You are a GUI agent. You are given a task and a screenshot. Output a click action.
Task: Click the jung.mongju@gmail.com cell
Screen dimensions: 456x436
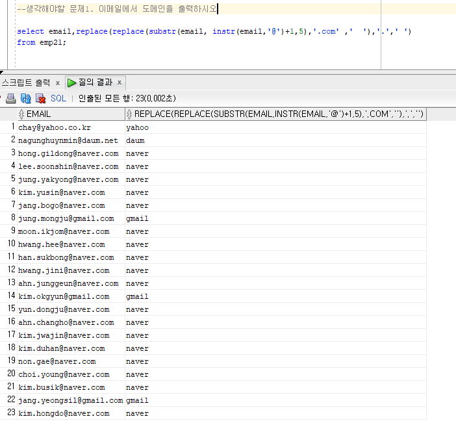click(x=66, y=218)
